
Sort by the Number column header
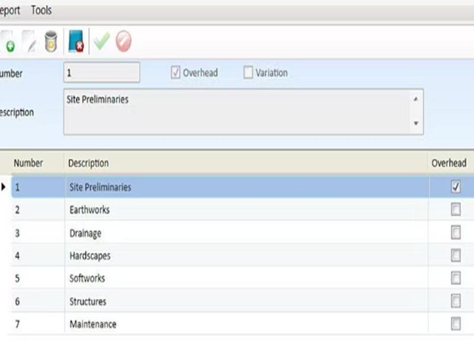coord(37,163)
